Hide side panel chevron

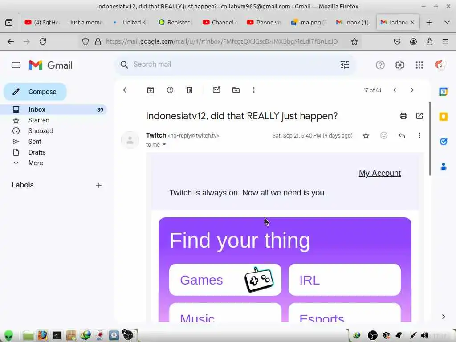tap(443, 317)
